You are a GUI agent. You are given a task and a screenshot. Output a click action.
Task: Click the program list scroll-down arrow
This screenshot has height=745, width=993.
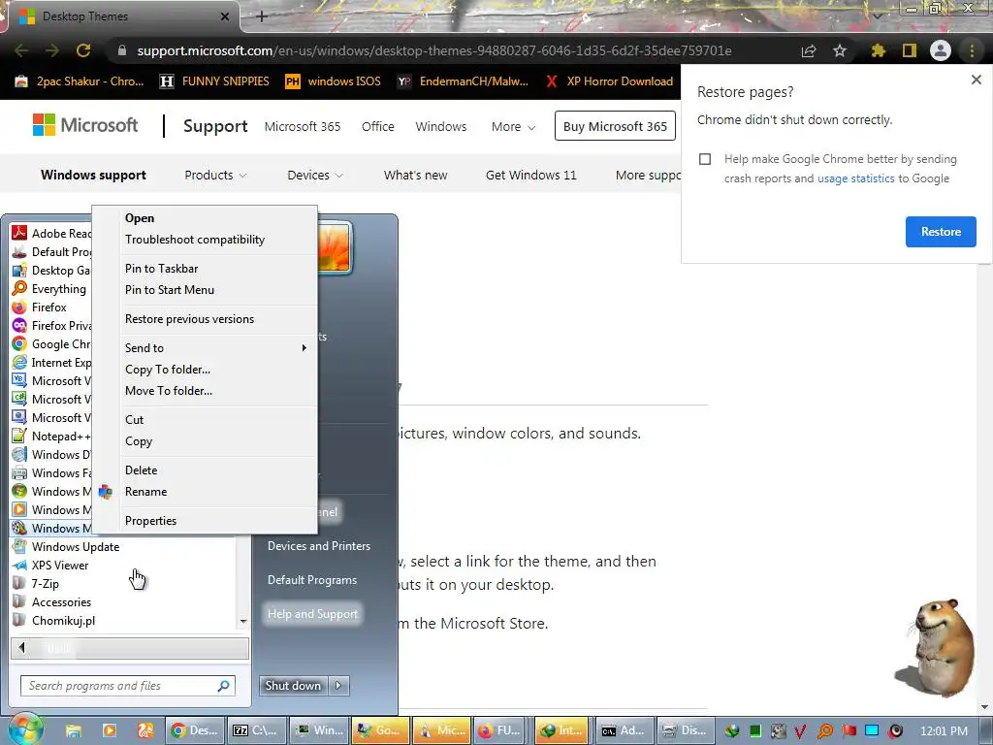click(243, 622)
